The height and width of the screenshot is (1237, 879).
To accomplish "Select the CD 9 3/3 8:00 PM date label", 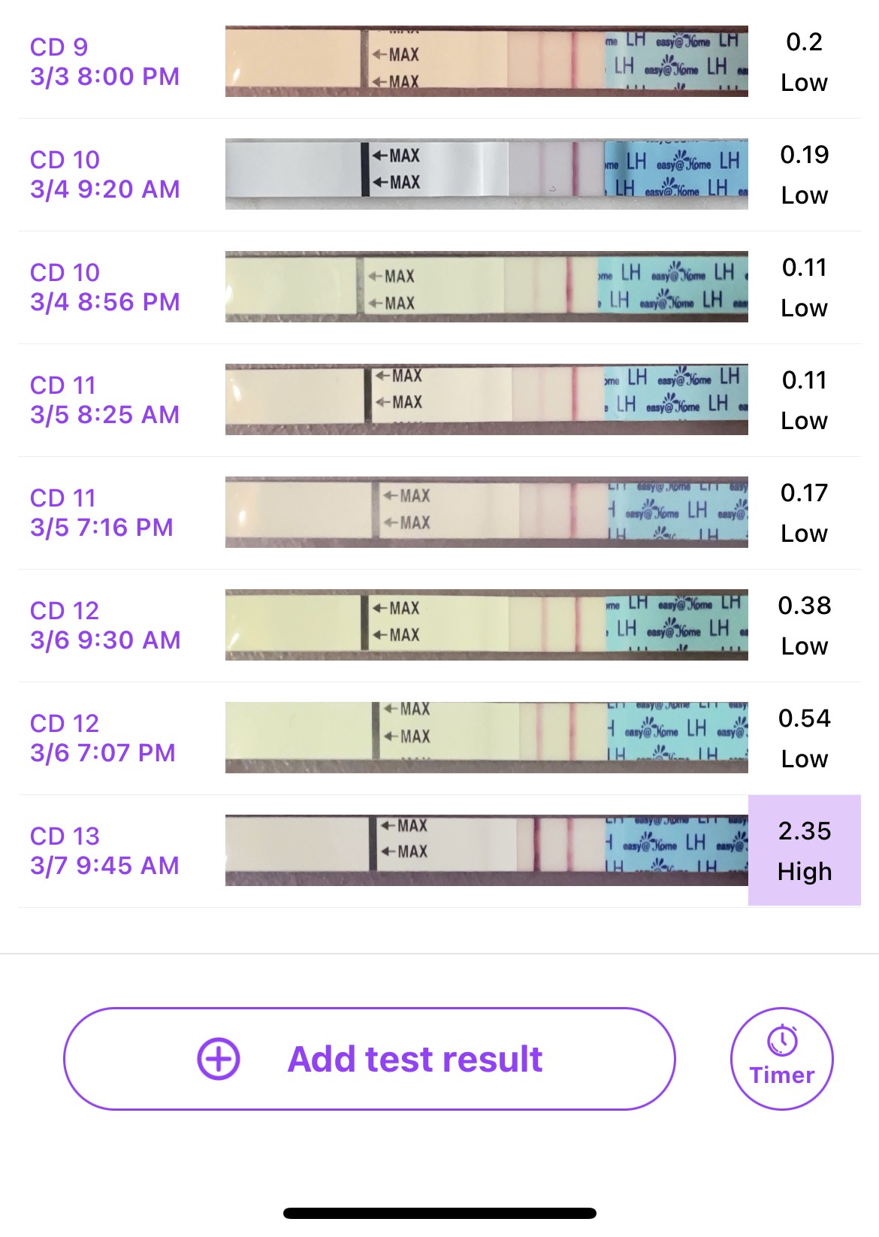I will 104,62.
